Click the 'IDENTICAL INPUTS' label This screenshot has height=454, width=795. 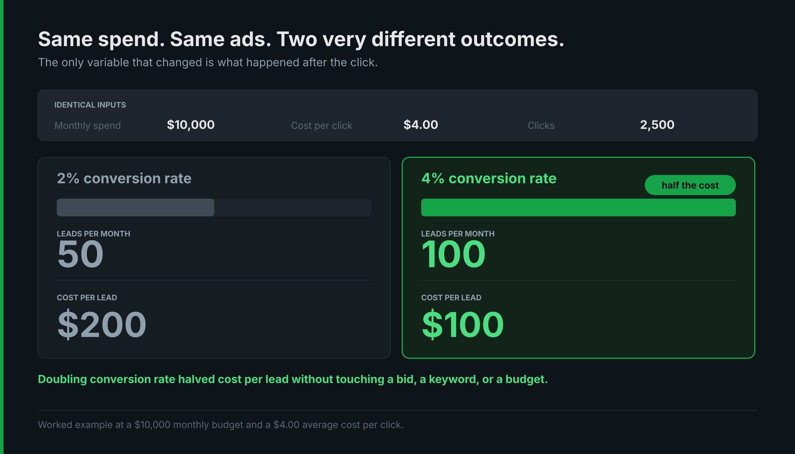[90, 105]
